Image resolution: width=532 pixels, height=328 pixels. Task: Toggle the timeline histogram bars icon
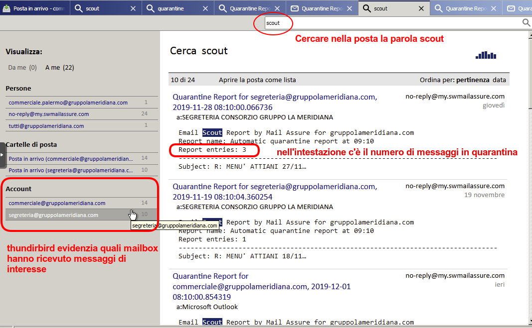point(486,55)
